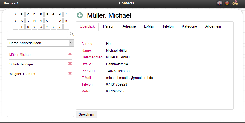Filter contacts by letter Q
The image size is (245, 123).
[60, 21]
